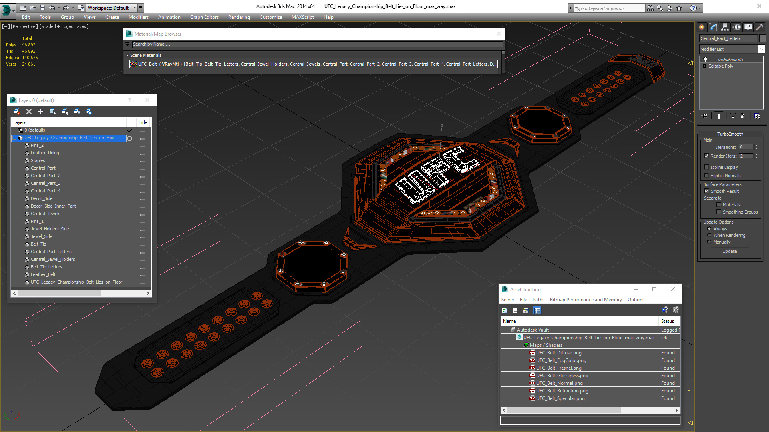Open the Utilities hammer tab
Image resolution: width=769 pixels, height=432 pixels.
click(759, 27)
